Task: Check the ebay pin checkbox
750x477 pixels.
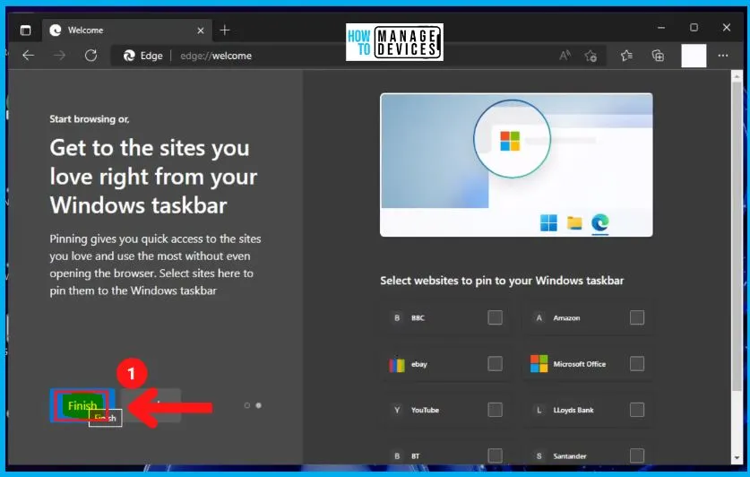Action: pyautogui.click(x=495, y=364)
